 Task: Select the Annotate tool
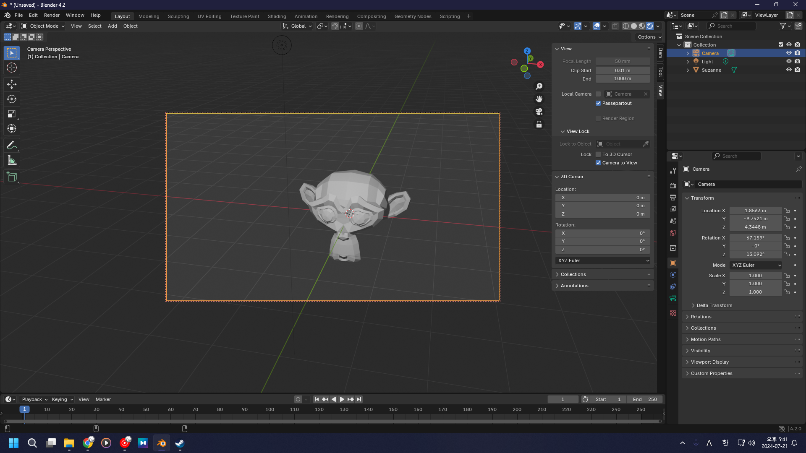[x=12, y=146]
